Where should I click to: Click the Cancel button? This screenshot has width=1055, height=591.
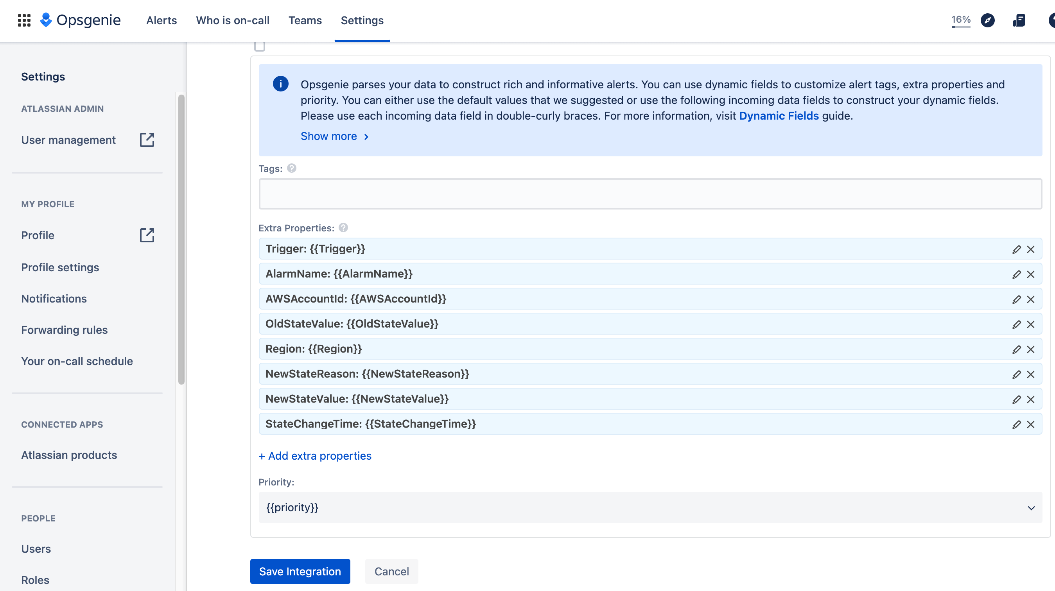point(392,571)
